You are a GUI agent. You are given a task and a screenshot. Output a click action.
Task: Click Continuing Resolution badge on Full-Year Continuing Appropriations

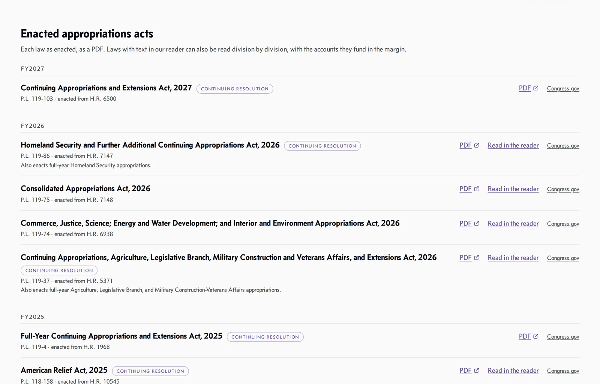click(265, 337)
